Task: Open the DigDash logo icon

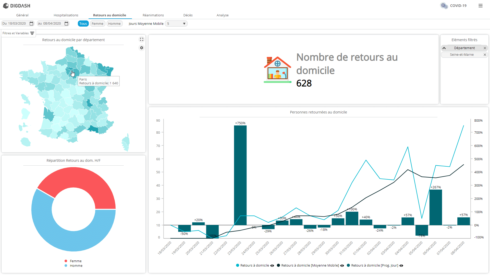Action: click(x=6, y=6)
